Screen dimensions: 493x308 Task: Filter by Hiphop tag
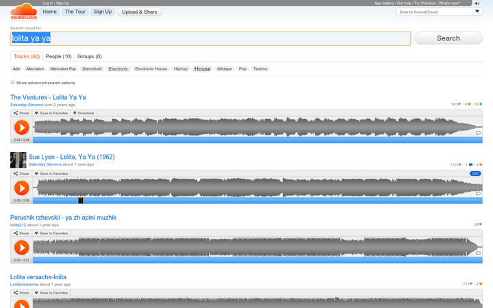(181, 69)
